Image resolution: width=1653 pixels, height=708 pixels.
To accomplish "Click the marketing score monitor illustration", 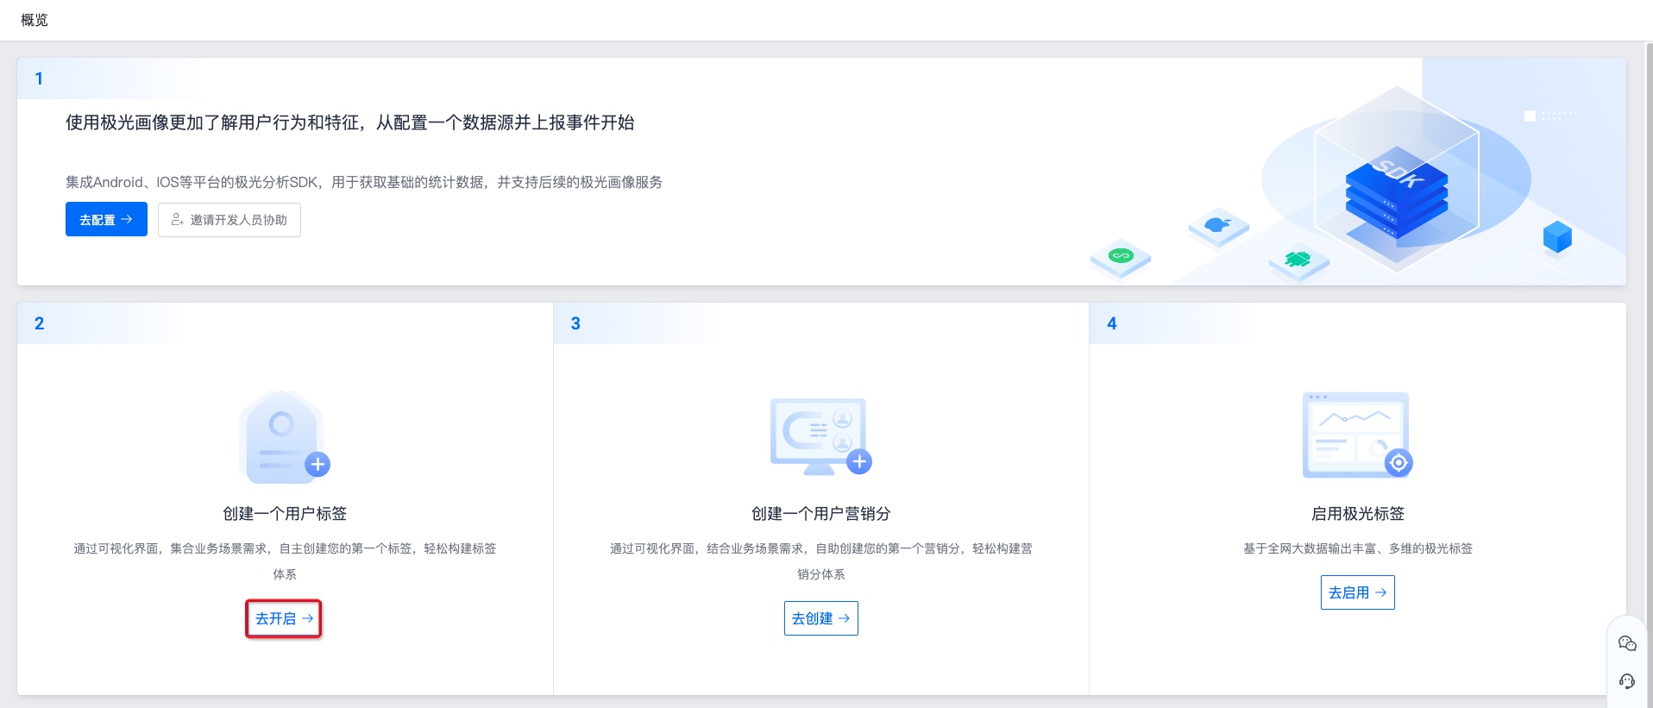I will 821,435.
